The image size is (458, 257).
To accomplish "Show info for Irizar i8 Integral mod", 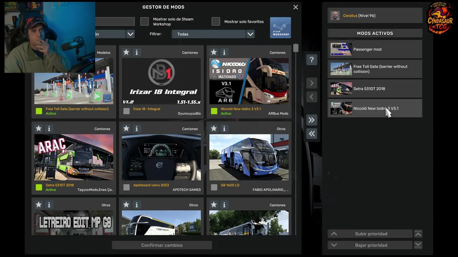I will (x=136, y=52).
